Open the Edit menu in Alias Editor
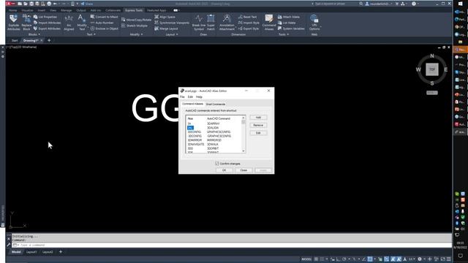Viewport: 468px width, 263px height. 190,97
